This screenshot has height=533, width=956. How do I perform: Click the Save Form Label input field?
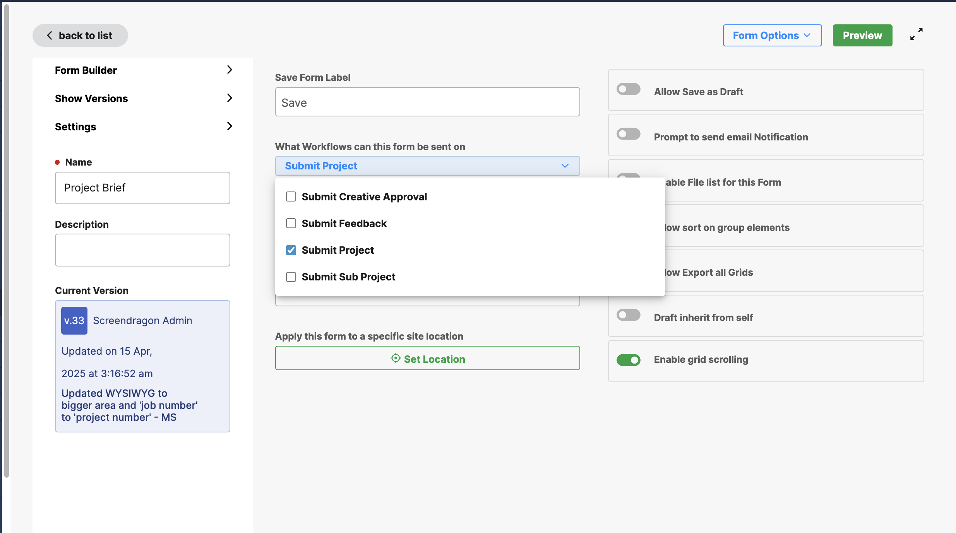tap(427, 102)
